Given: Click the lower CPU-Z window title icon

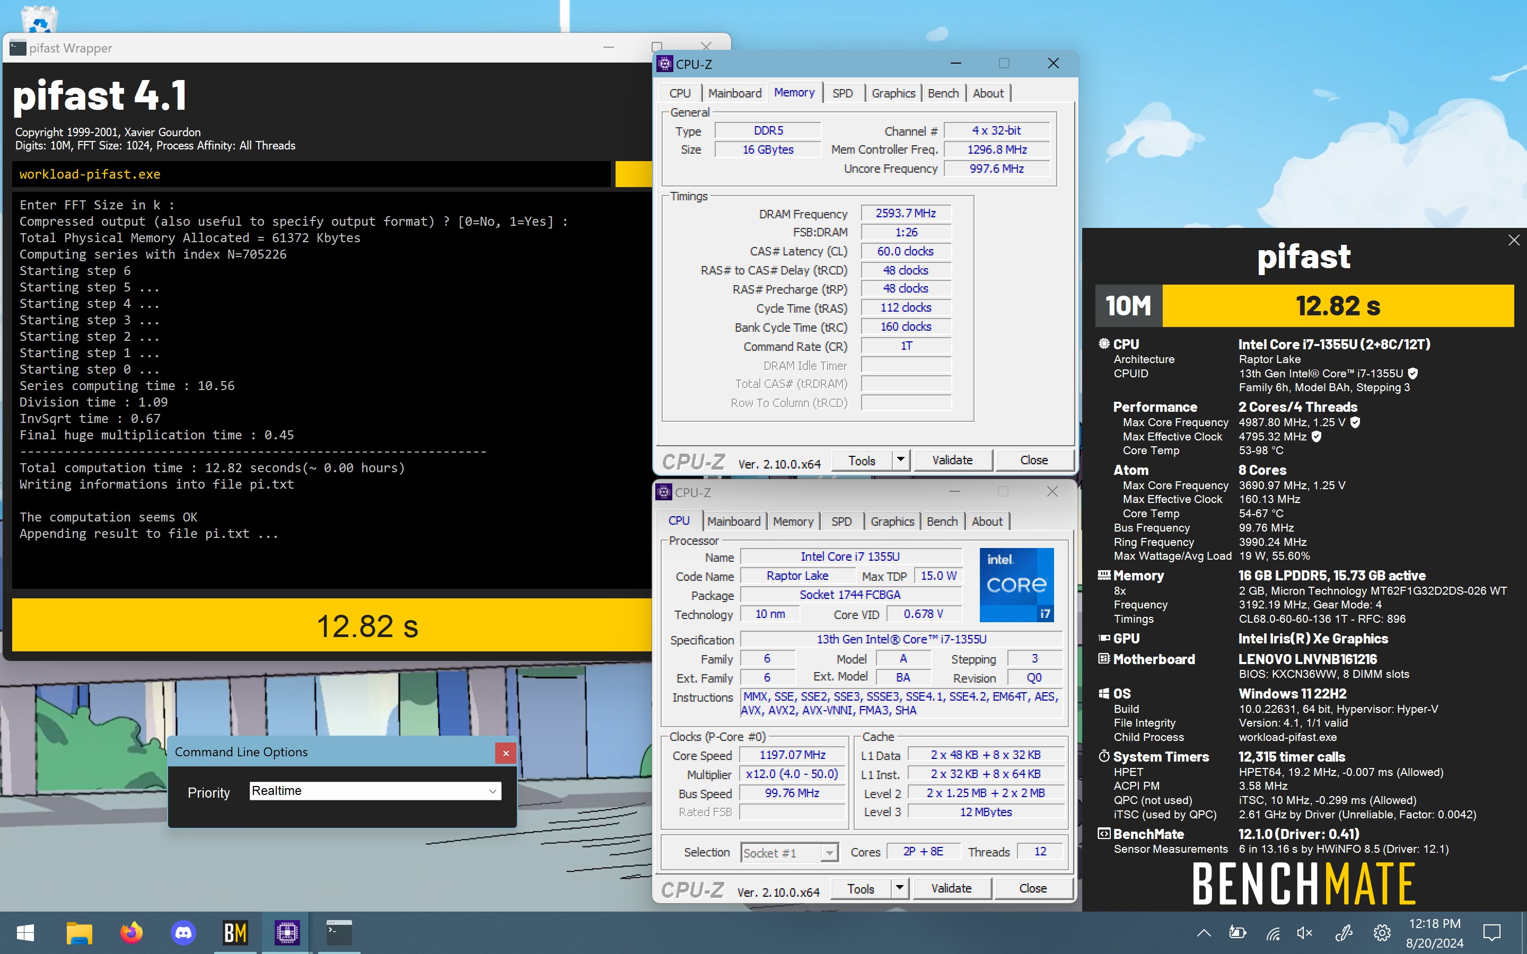Looking at the screenshot, I should tap(664, 492).
